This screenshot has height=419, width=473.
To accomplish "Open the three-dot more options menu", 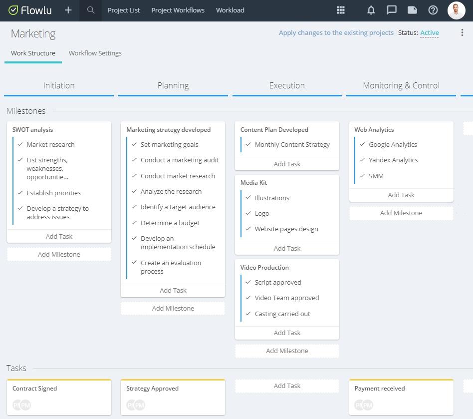I will [x=462, y=32].
